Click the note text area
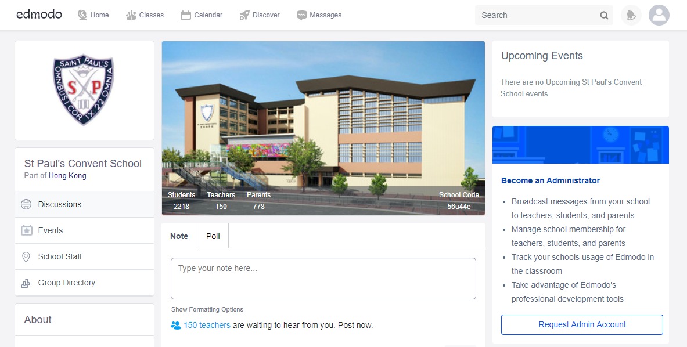 [323, 279]
